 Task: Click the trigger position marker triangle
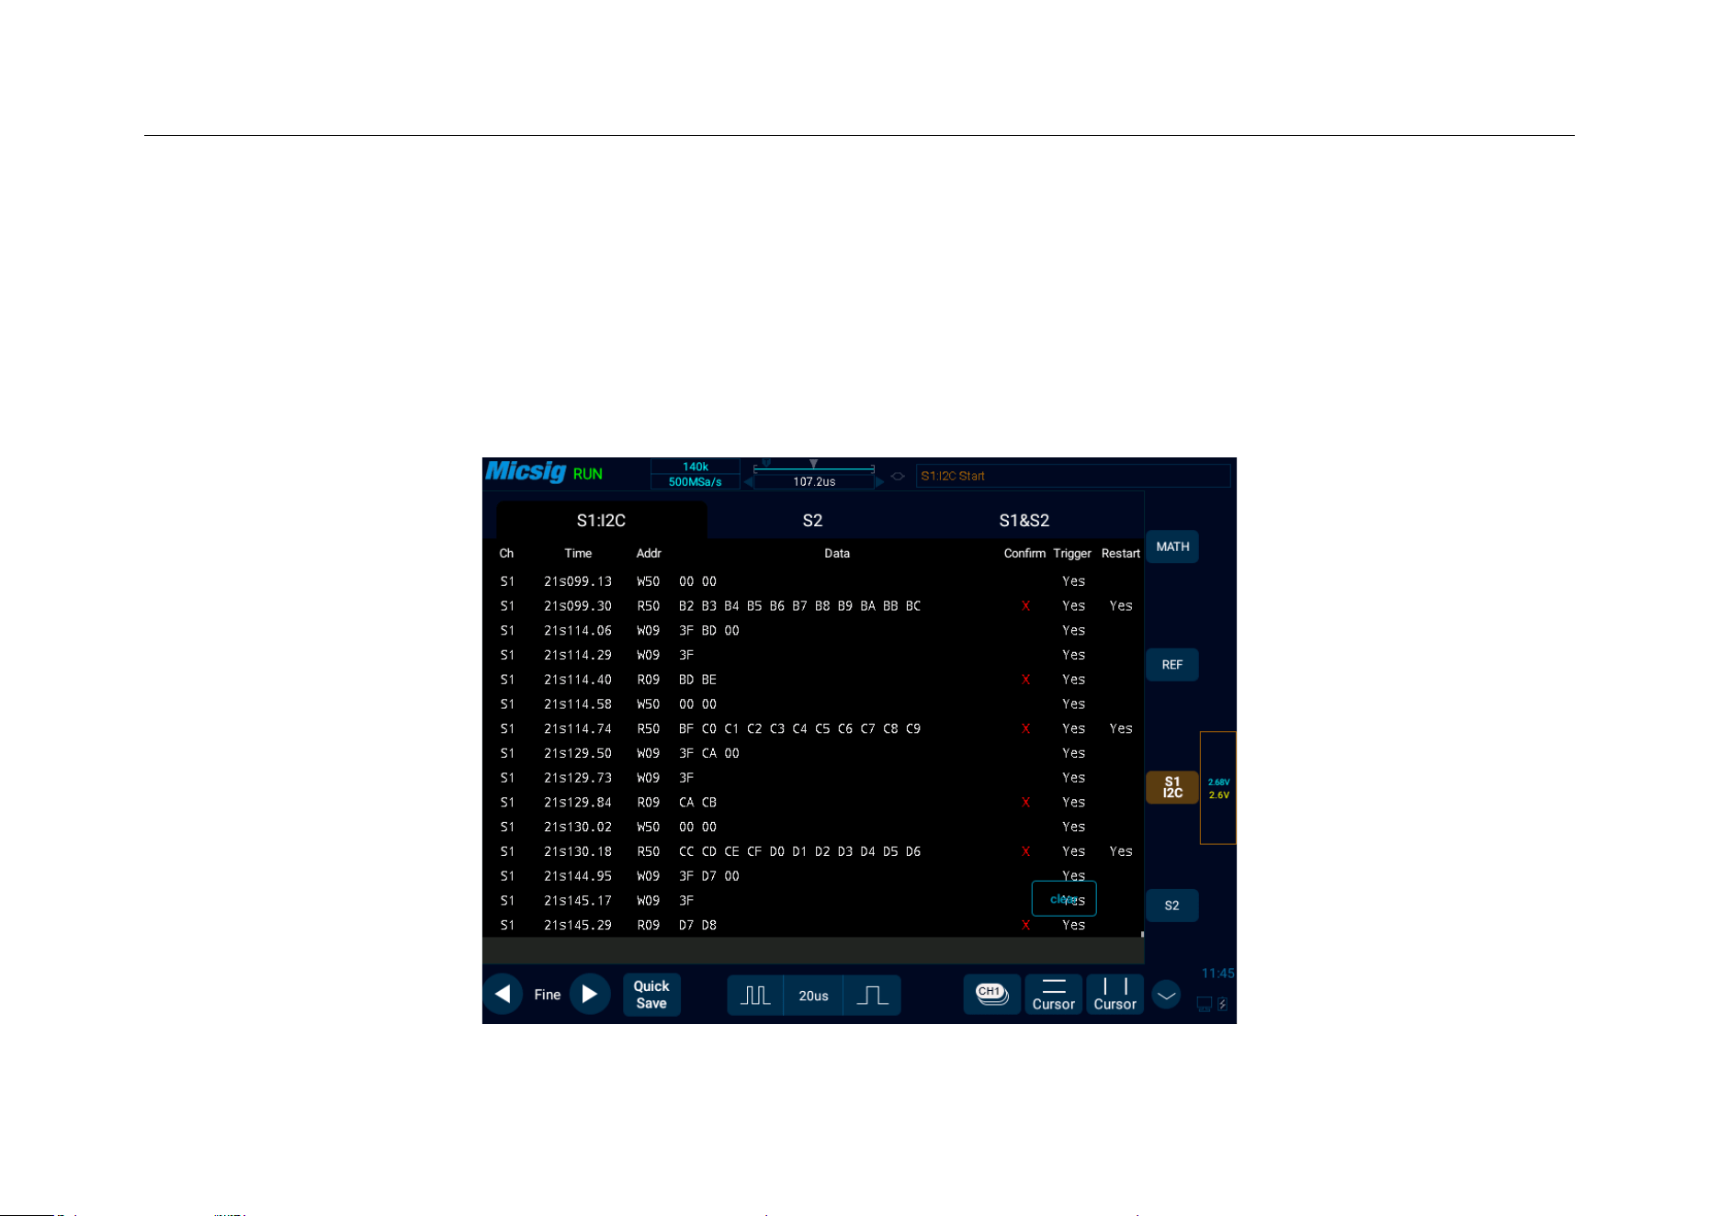click(x=813, y=464)
